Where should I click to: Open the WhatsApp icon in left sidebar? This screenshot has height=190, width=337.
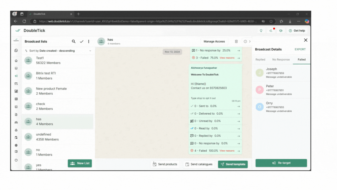click(x=16, y=51)
